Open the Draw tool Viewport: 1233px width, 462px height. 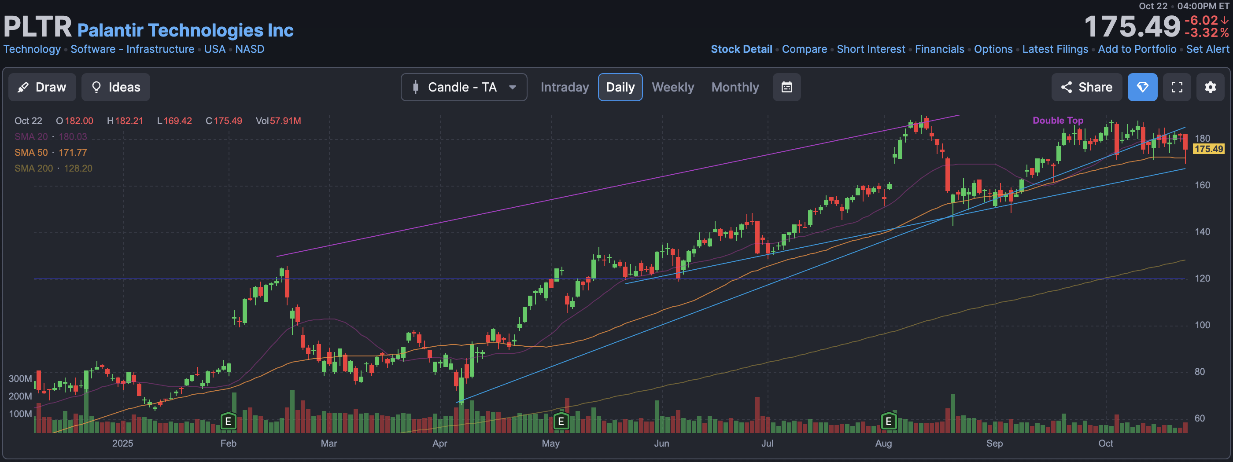point(42,87)
